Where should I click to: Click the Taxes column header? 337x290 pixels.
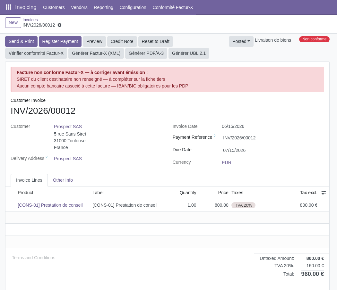click(x=237, y=193)
